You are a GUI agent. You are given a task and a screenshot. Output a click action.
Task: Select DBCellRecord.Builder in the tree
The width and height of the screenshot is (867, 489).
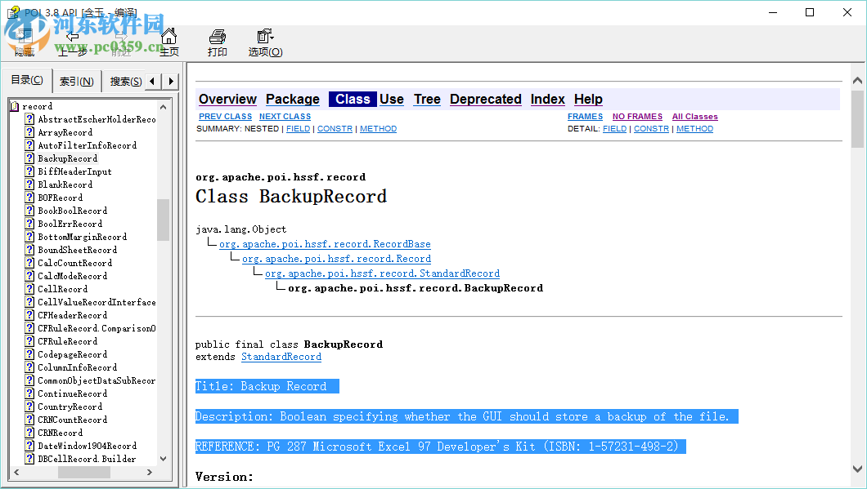pyautogui.click(x=87, y=459)
